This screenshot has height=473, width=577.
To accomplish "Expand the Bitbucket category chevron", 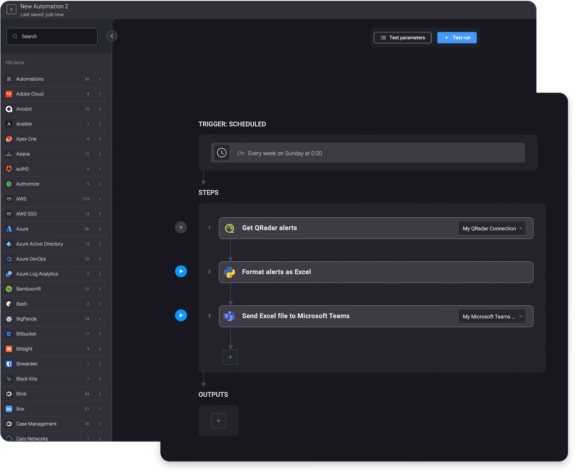I will 100,334.
